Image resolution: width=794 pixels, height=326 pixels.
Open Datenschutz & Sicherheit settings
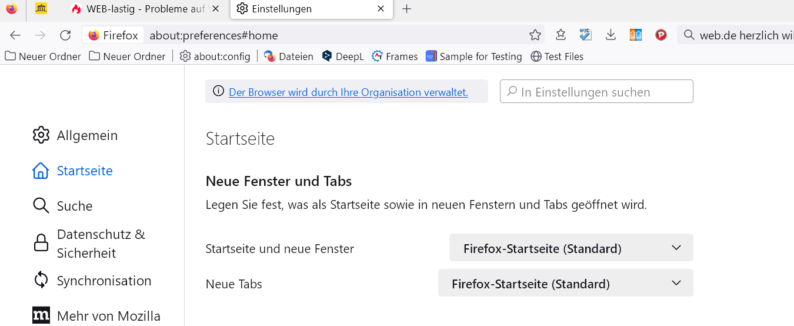click(101, 243)
